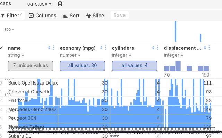The width and height of the screenshot is (222, 138).
Task: Open cylinders column three-dot menu
Action: (x=157, y=48)
